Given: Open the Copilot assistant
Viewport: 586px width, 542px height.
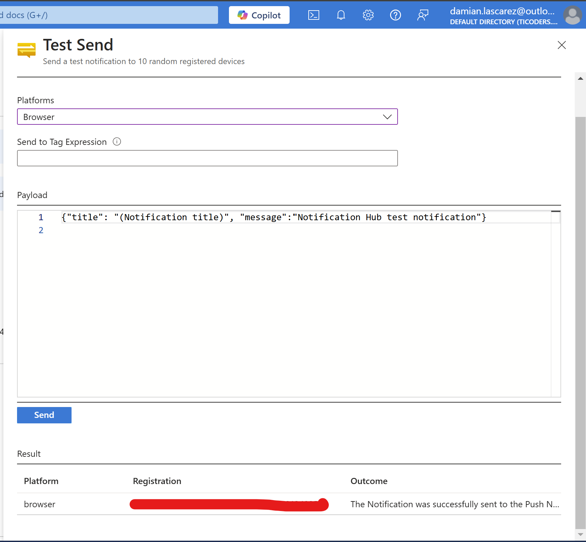Looking at the screenshot, I should tap(259, 15).
